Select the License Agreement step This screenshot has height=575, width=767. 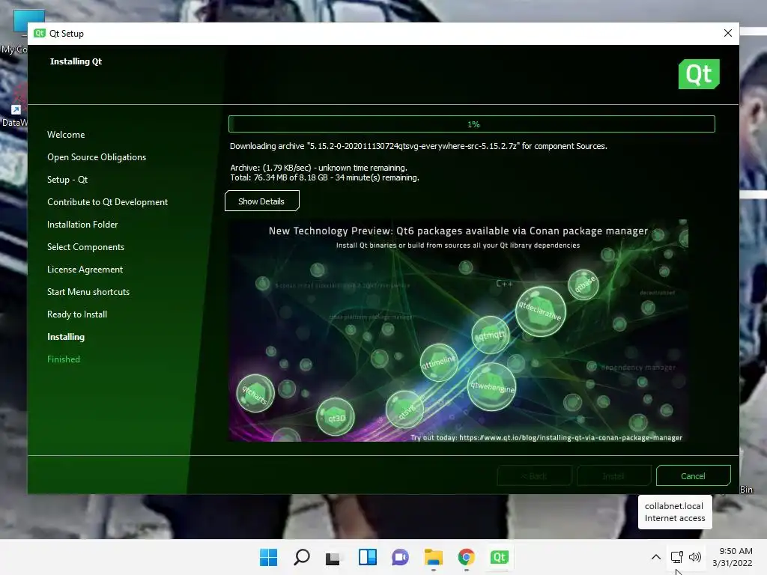tap(85, 270)
